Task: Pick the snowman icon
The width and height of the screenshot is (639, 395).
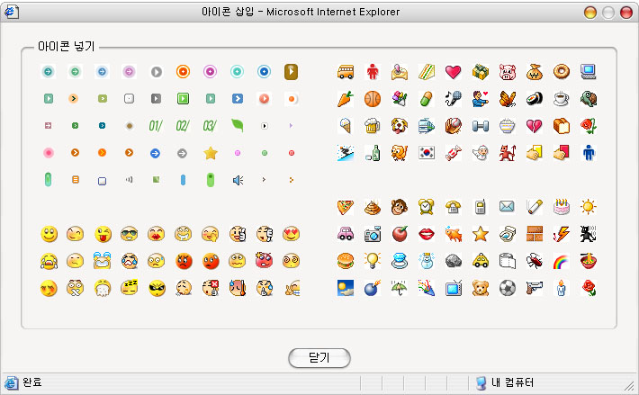Action: [427, 262]
